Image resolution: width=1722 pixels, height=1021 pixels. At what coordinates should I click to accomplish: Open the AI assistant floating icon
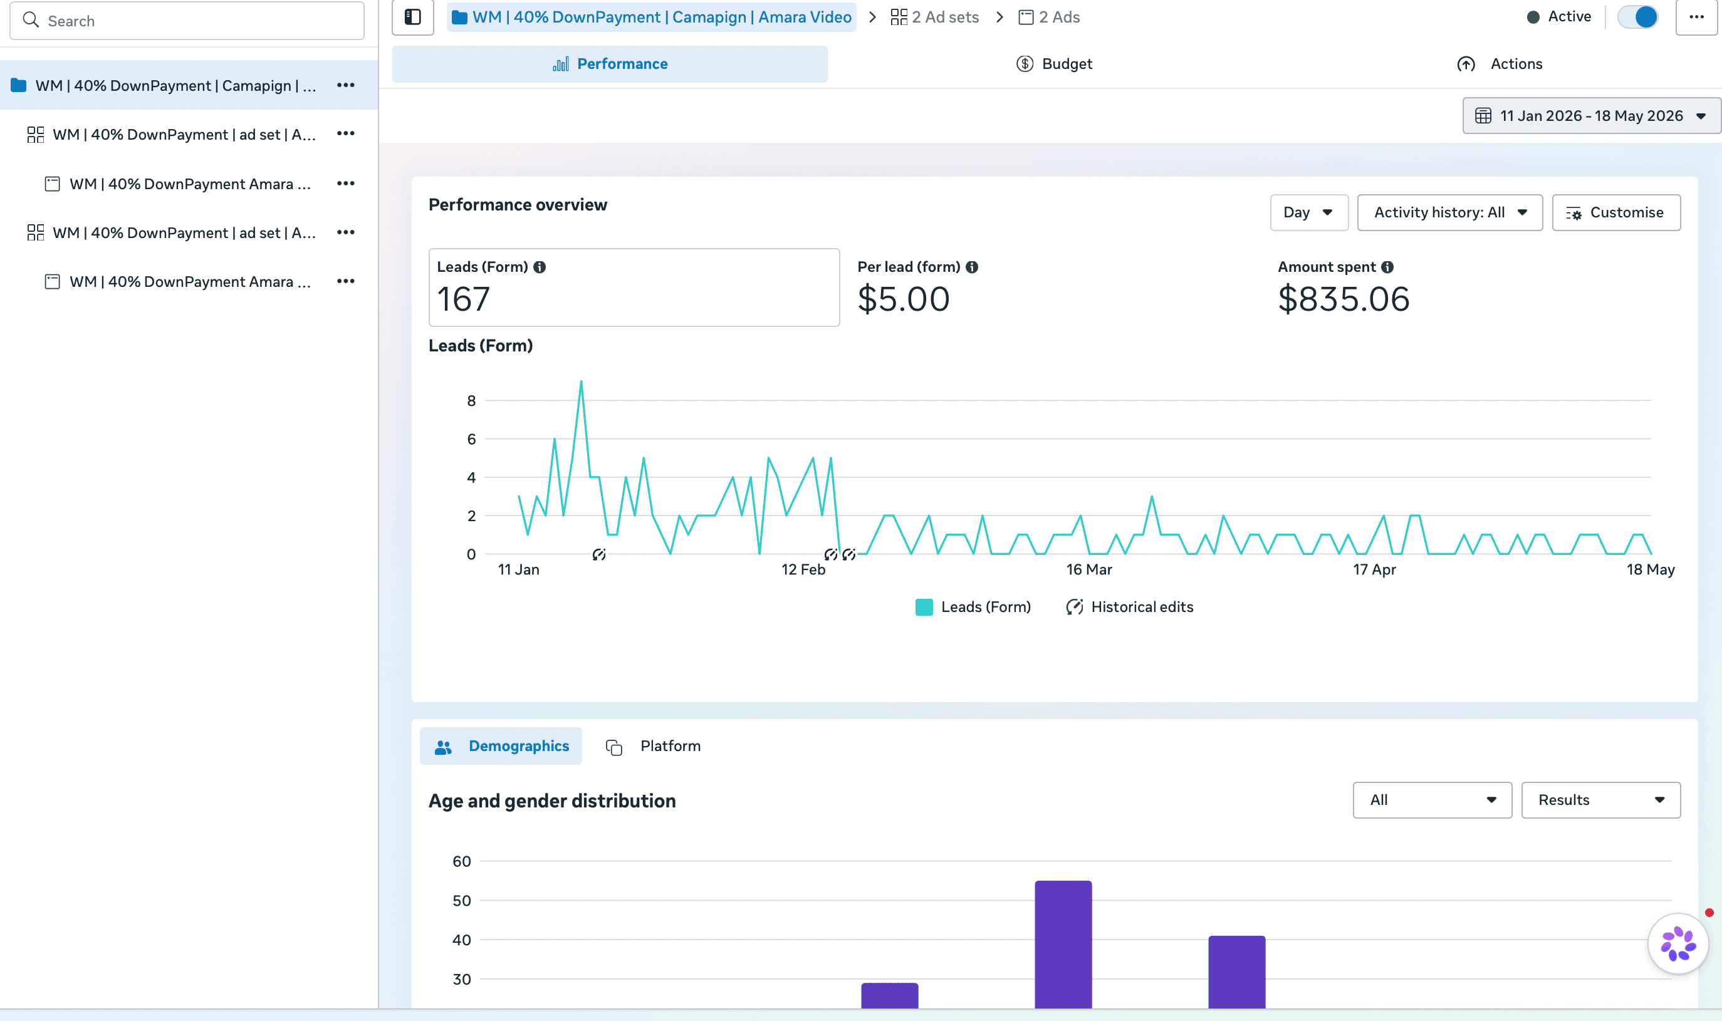coord(1678,944)
